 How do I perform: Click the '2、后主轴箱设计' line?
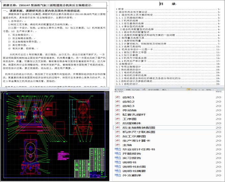pyautogui.click(x=20, y=35)
